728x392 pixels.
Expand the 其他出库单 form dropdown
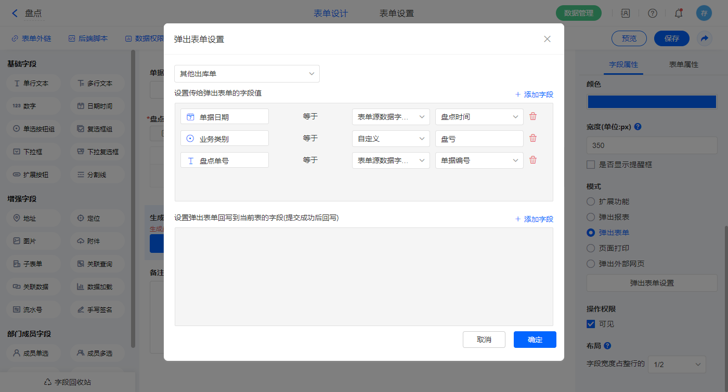tap(247, 74)
